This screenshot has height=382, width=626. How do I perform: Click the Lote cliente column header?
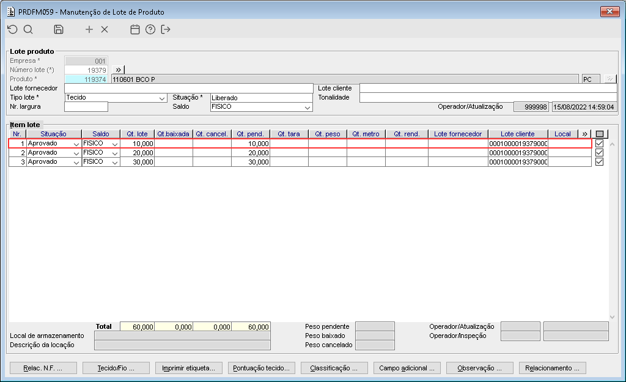tap(518, 134)
